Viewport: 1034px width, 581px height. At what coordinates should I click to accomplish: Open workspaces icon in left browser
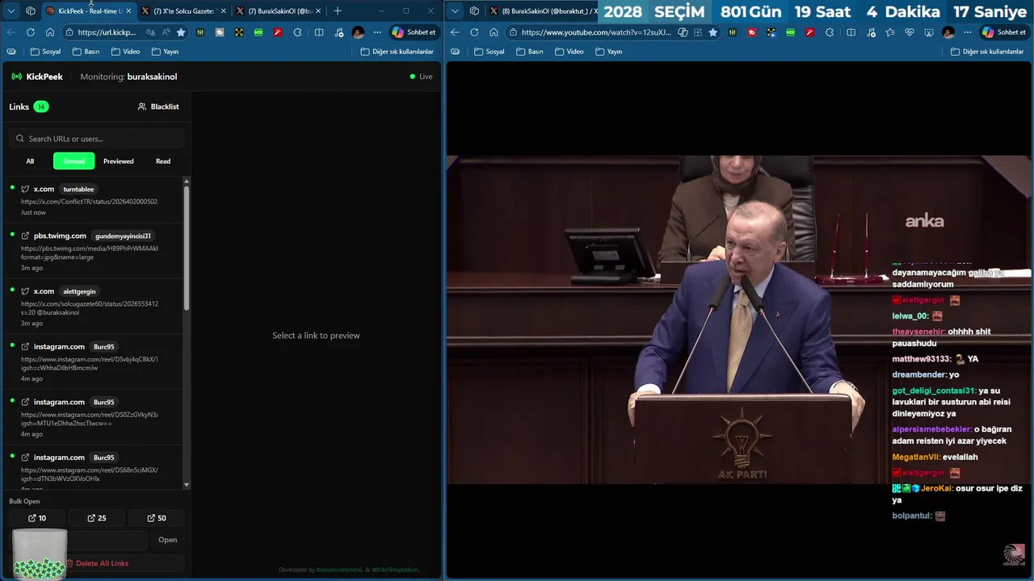31,11
